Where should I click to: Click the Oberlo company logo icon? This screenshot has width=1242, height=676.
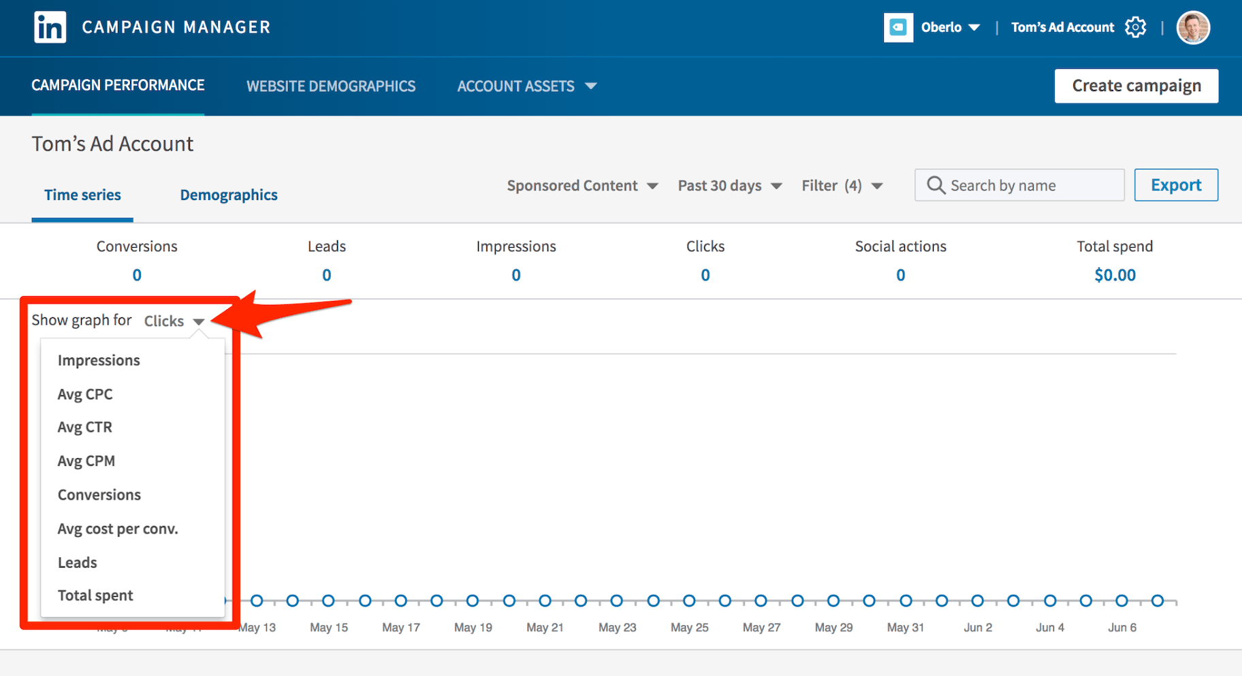pos(898,27)
